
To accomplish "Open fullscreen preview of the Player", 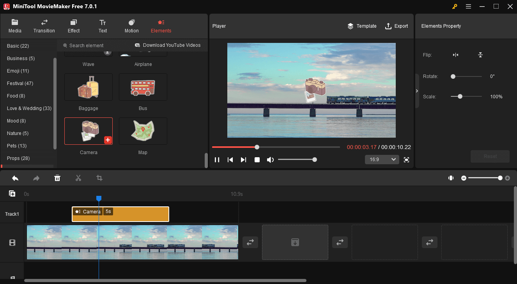I will click(x=406, y=160).
